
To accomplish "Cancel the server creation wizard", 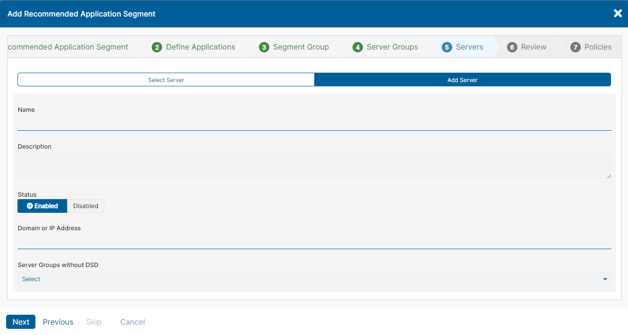I will pyautogui.click(x=132, y=322).
